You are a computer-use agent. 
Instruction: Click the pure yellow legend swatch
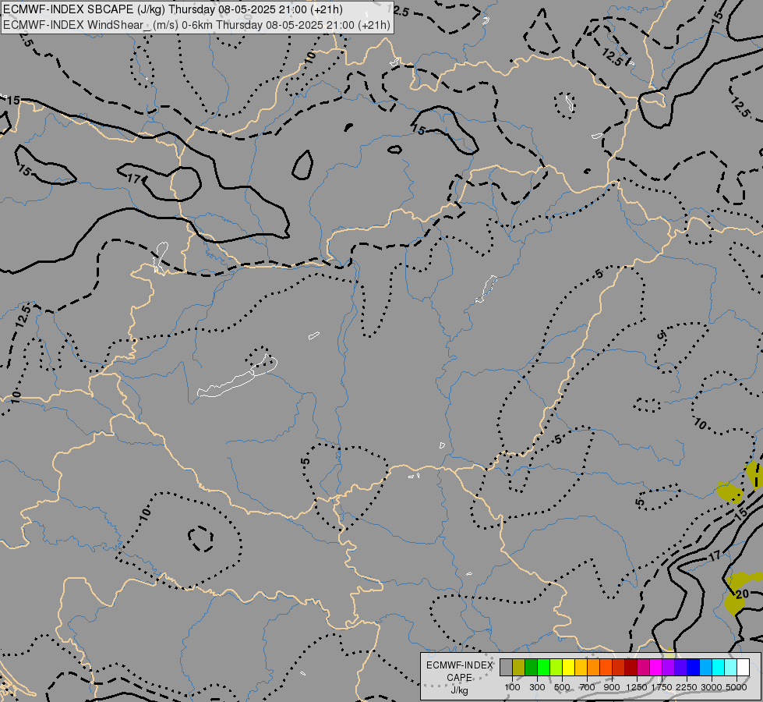tap(569, 668)
